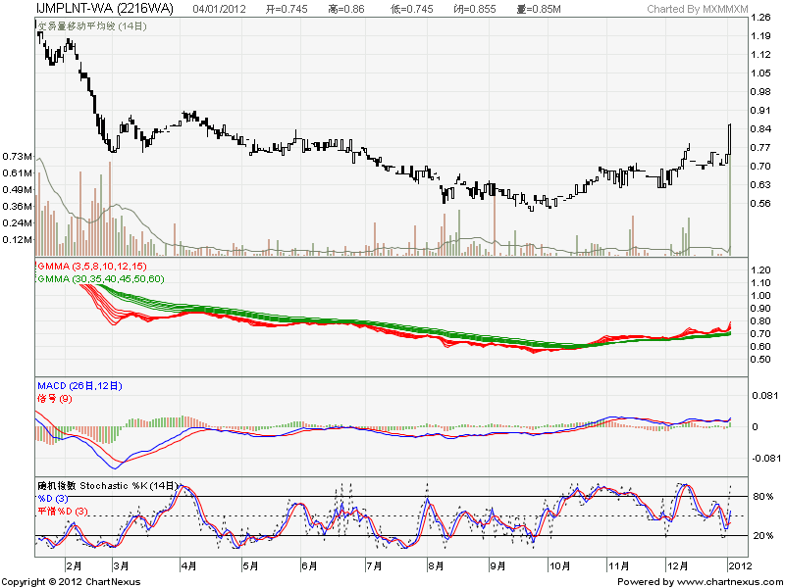Click the MACD (26日,12日) indicator label

79,386
